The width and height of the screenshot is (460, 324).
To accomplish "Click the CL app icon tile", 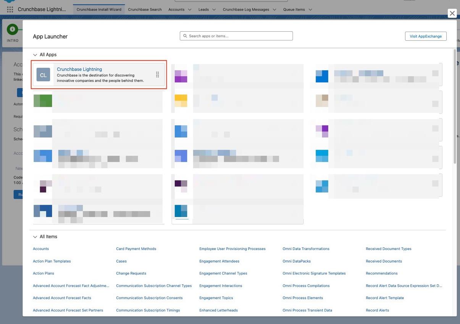I will (x=43, y=75).
